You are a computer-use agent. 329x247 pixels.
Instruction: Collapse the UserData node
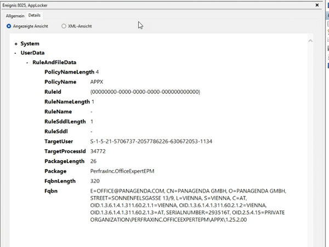[x=15, y=53]
